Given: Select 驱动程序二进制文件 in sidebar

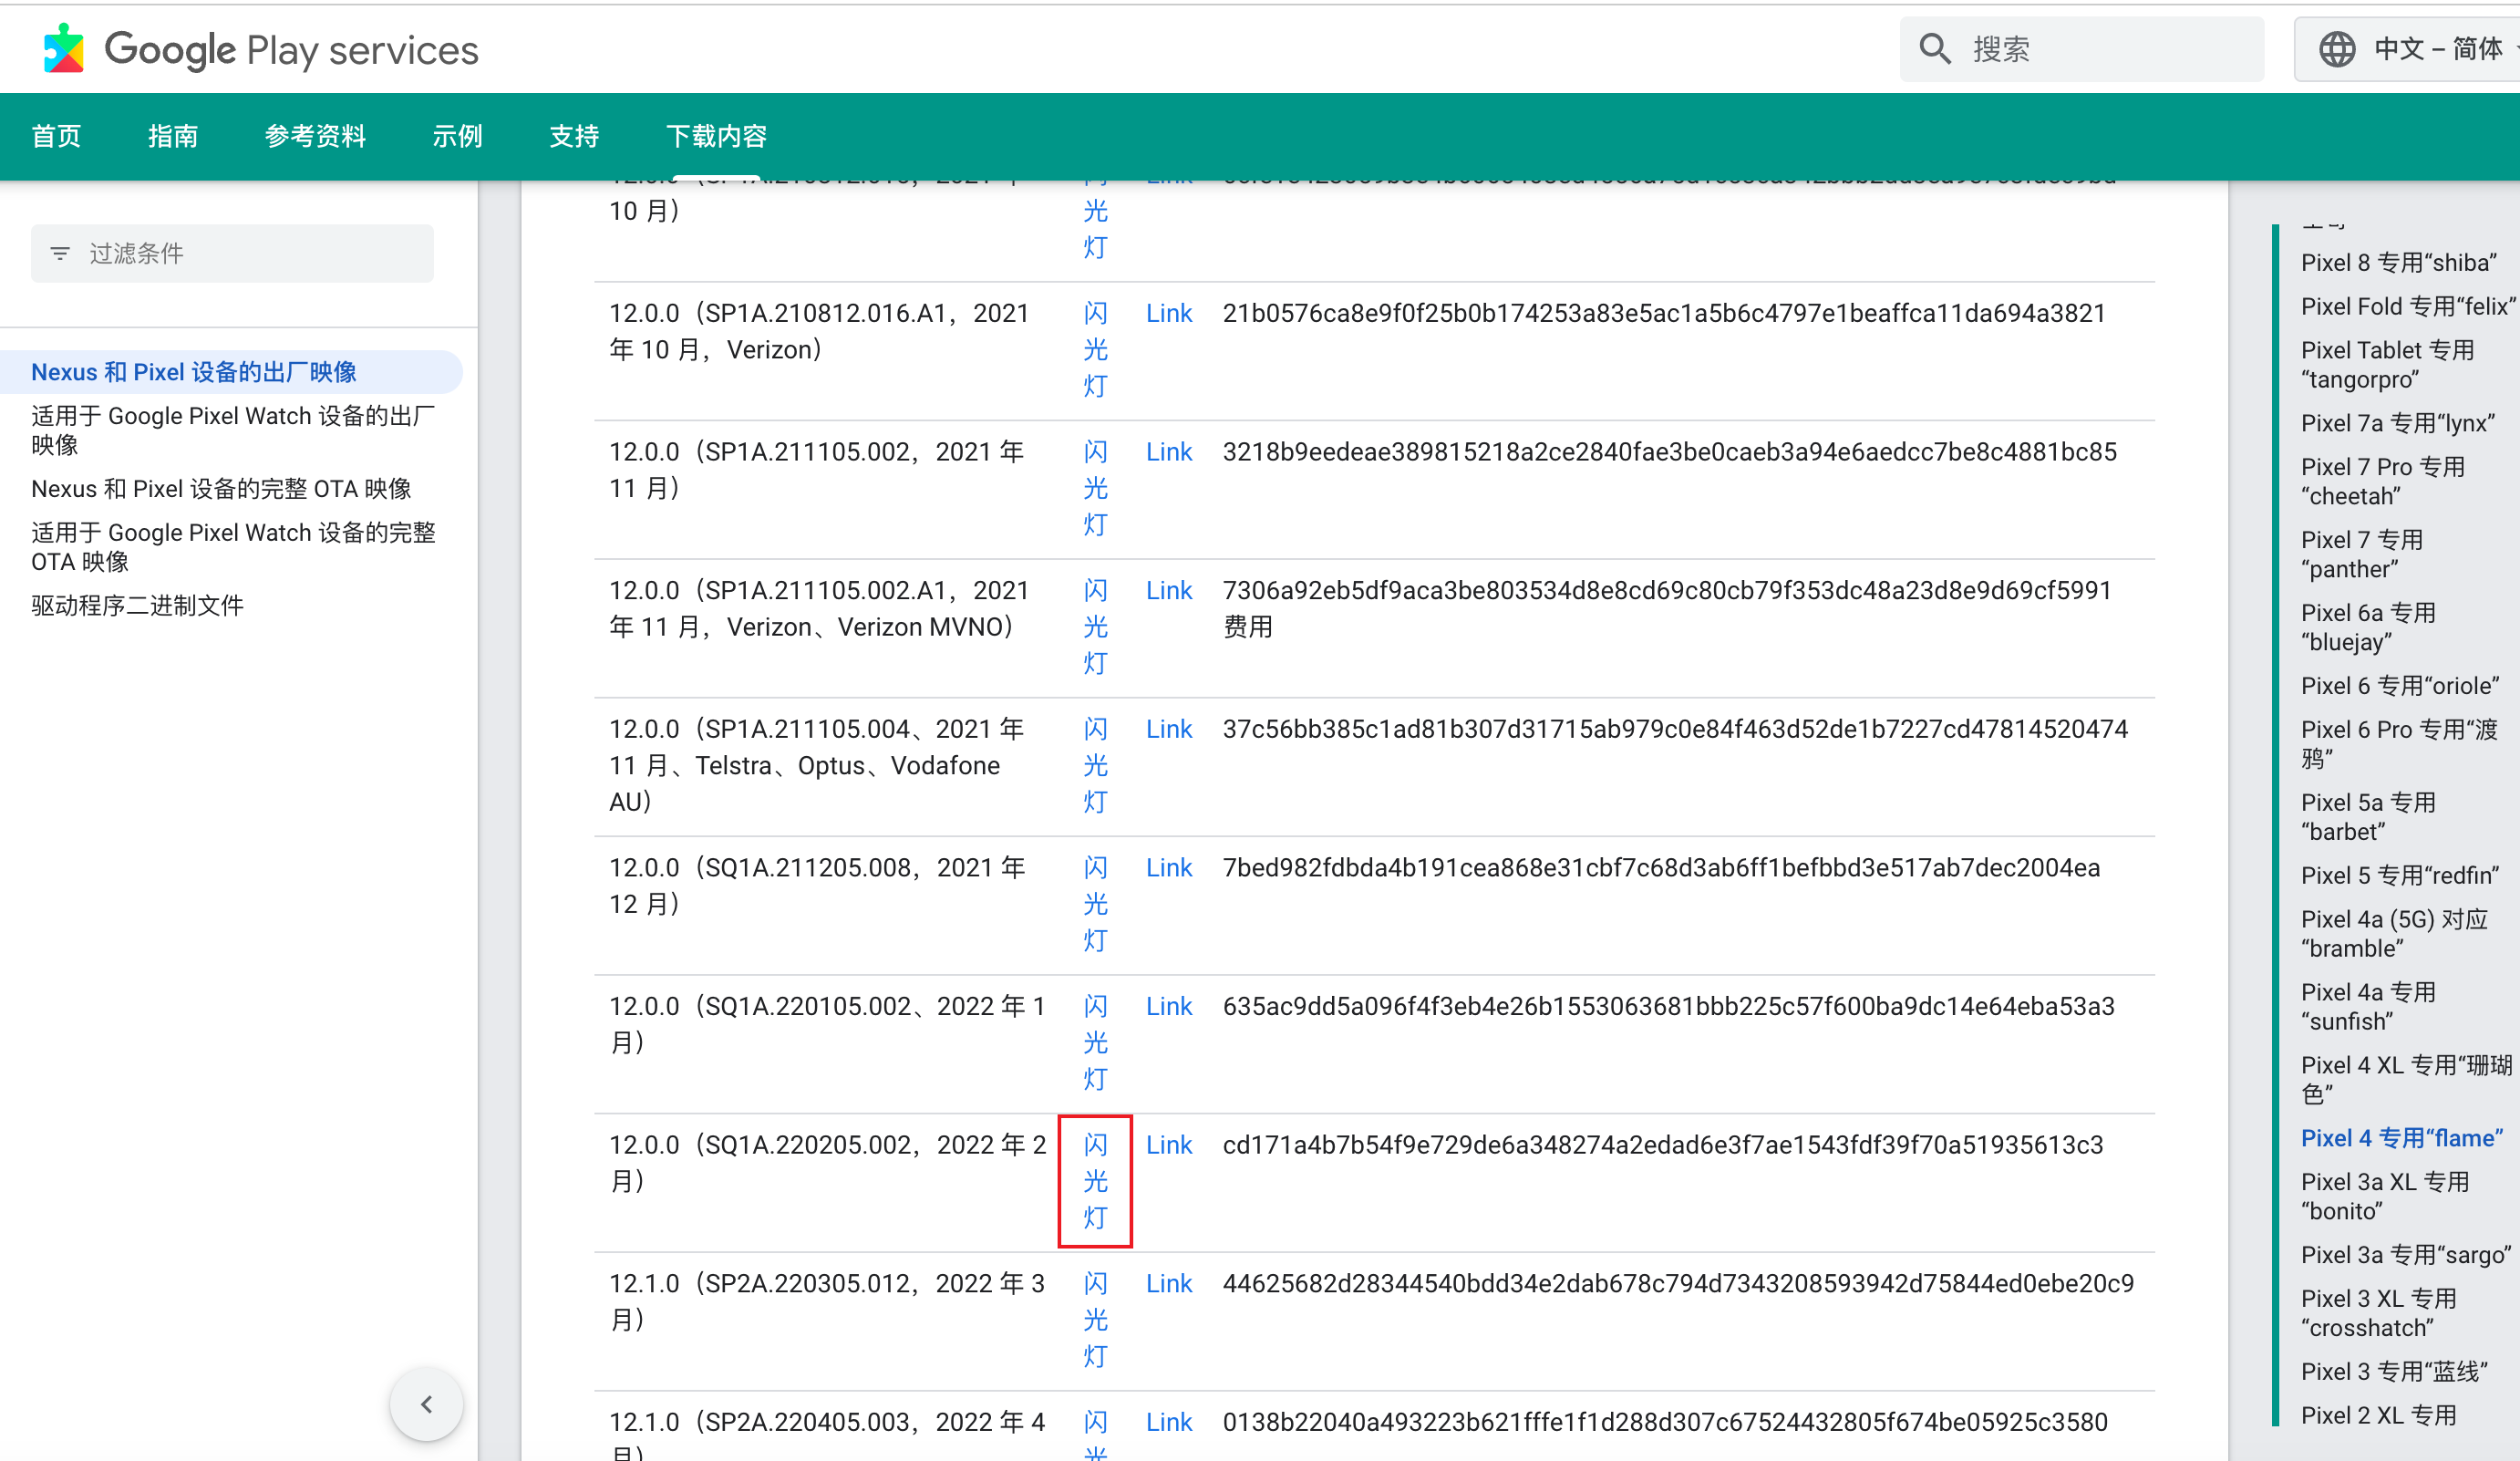Looking at the screenshot, I should (137, 605).
